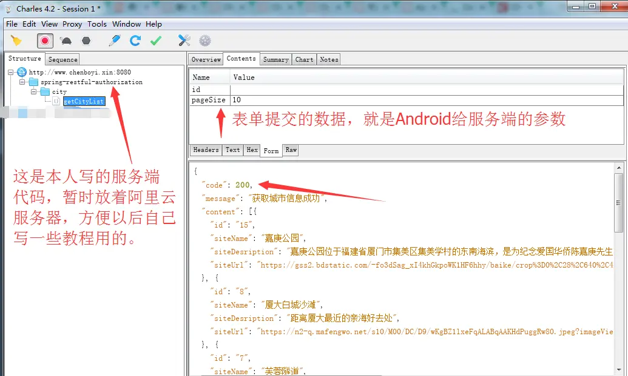Viewport: 628px width, 376px height.
Task: Click the Charles app icon in title bar
Action: (x=8, y=9)
